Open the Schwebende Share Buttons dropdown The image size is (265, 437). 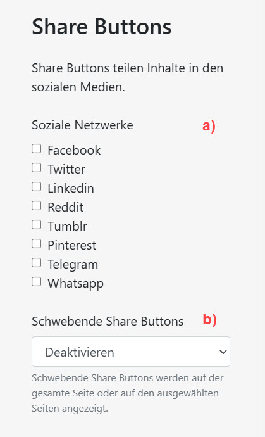pyautogui.click(x=131, y=351)
